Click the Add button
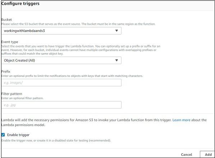This screenshot has width=215, height=158. tap(208, 154)
